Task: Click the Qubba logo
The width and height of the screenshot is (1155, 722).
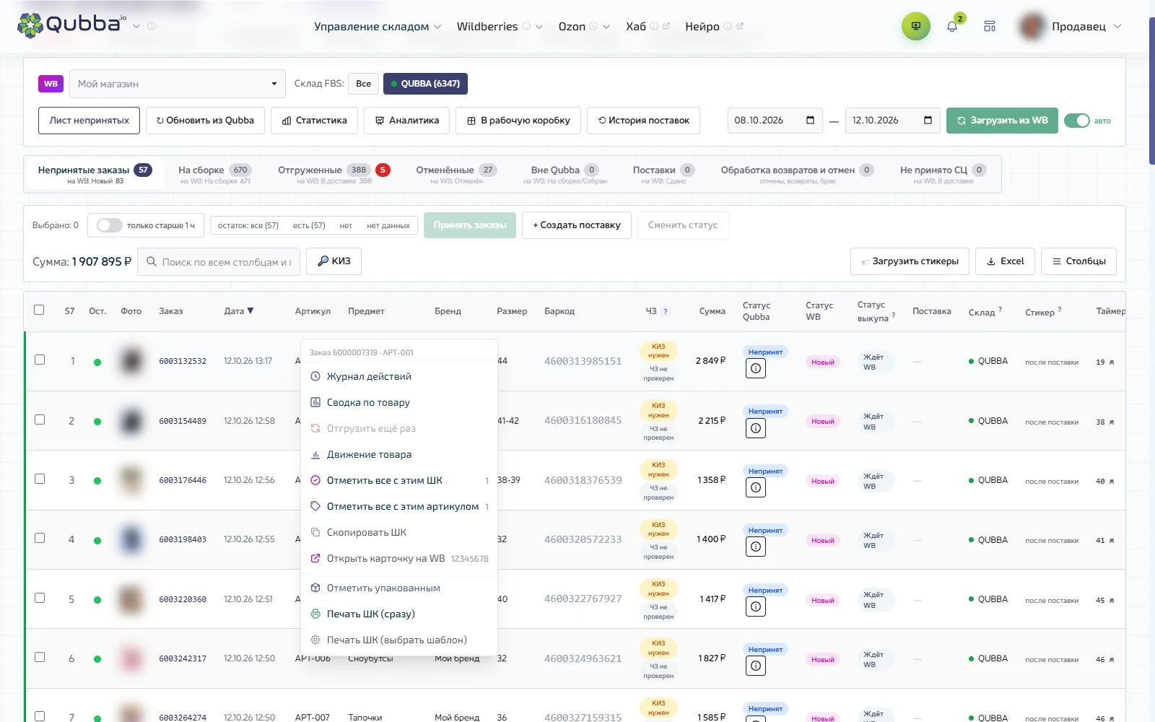Action: tap(71, 25)
